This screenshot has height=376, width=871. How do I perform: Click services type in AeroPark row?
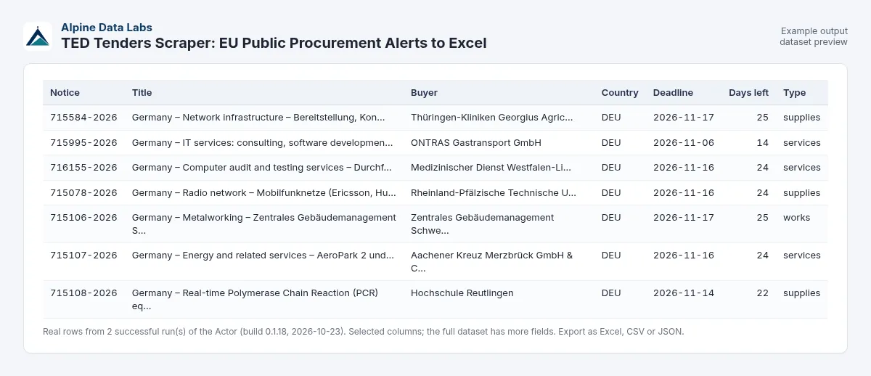click(802, 256)
